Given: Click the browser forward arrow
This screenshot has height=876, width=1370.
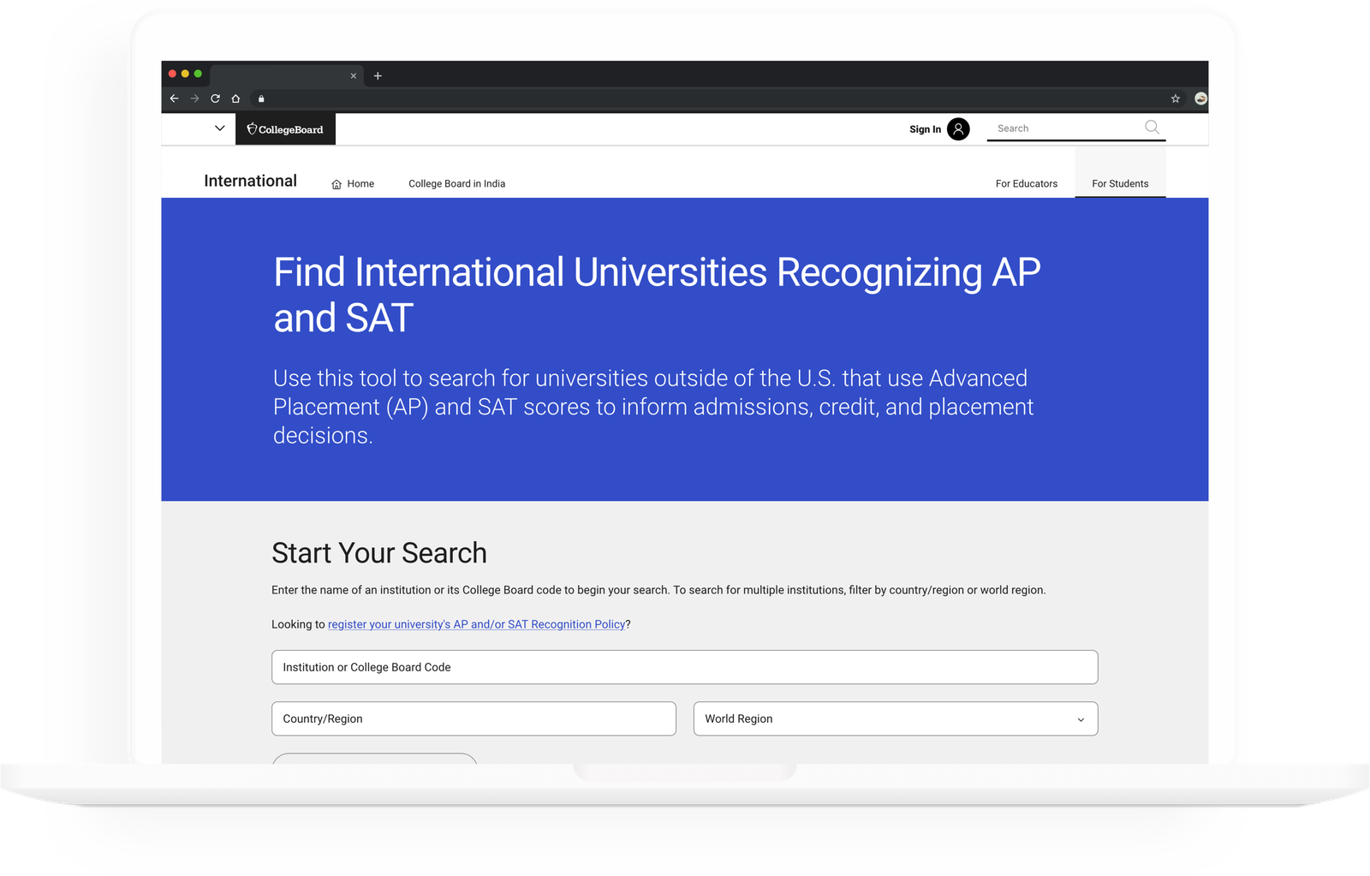Looking at the screenshot, I should point(194,98).
